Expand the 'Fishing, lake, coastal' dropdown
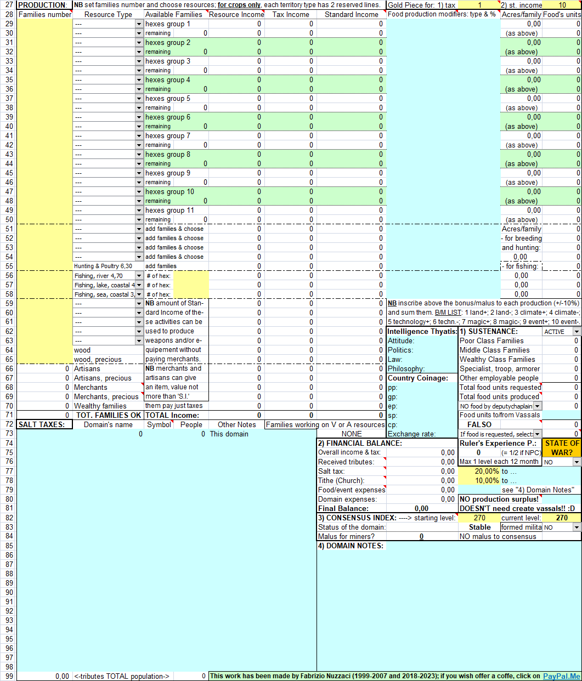Image resolution: width=582 pixels, height=681 pixels. [x=139, y=285]
